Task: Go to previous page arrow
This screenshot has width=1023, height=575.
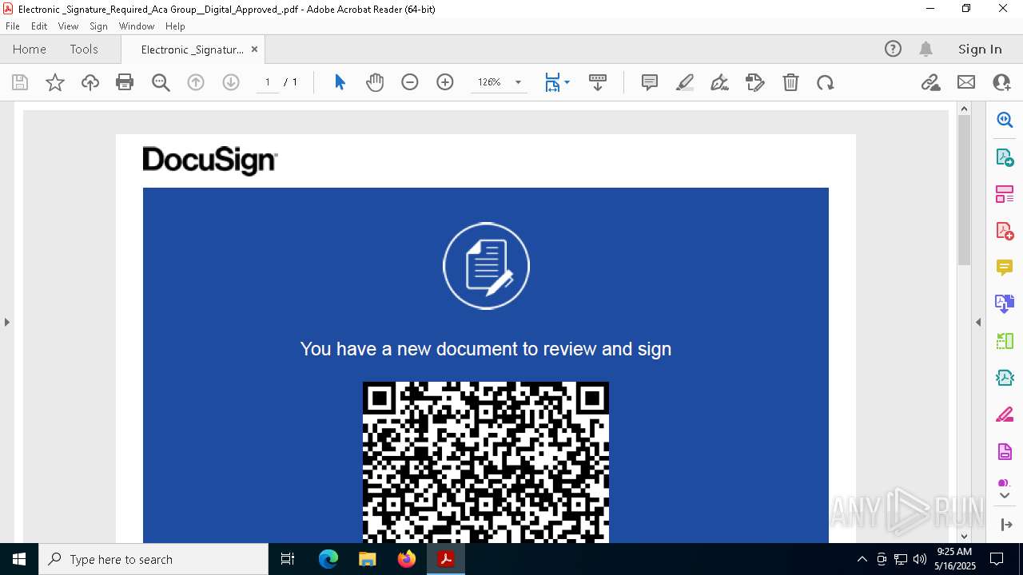Action: coord(196,82)
